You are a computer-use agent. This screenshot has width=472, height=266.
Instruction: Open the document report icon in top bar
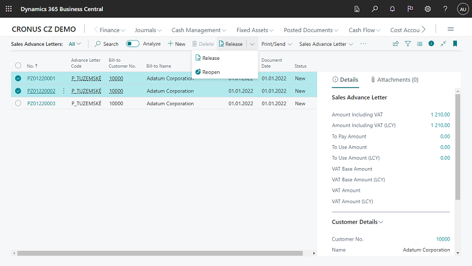[x=356, y=9]
